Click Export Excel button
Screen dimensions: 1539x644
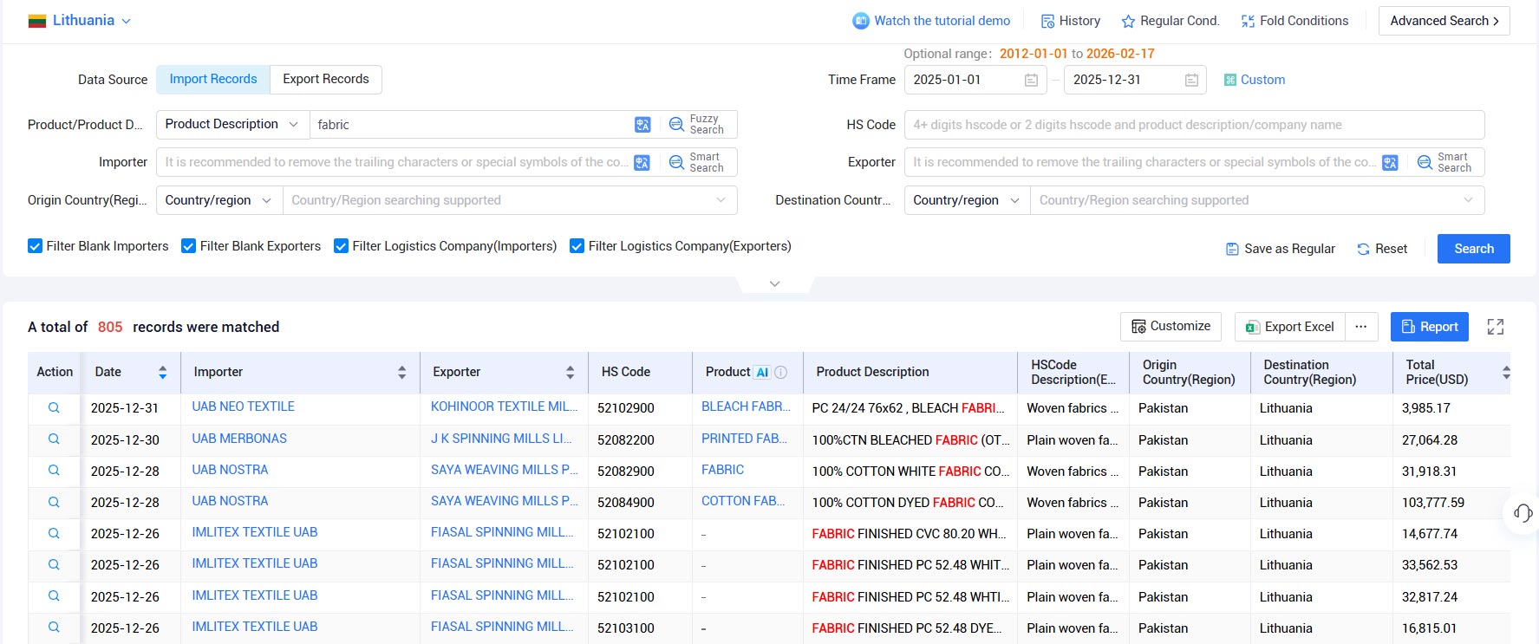point(1290,327)
